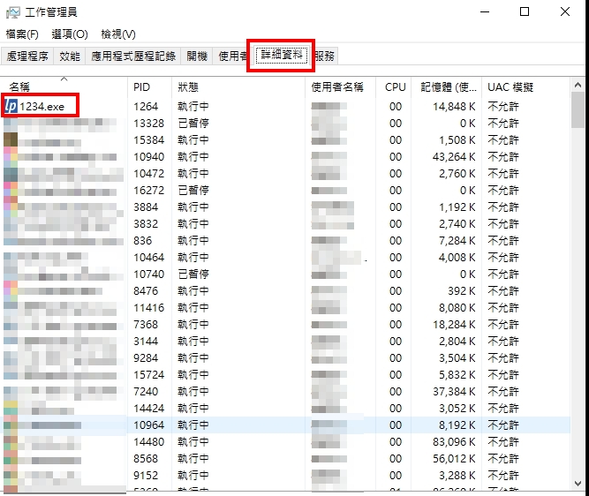The image size is (589, 496).
Task: Click the CPU column header
Action: tap(396, 87)
